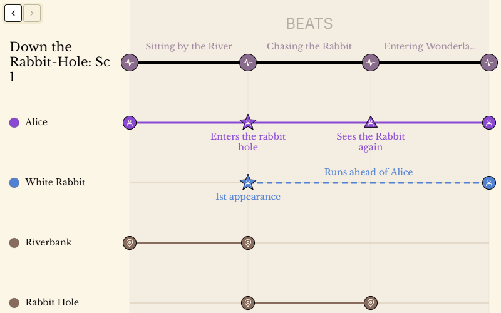Viewport: 501px width, 313px height.
Task: Click final beat pulse icon at timeline end
Action: pyautogui.click(x=489, y=63)
